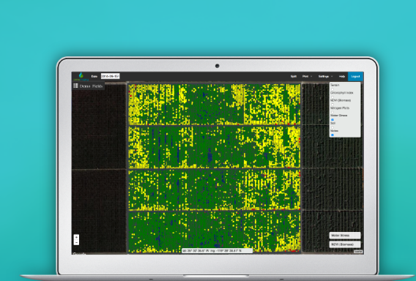Viewport: 416px width, 281px height.
Task: Uncheck the Notes layer checkbox
Action: [333, 135]
